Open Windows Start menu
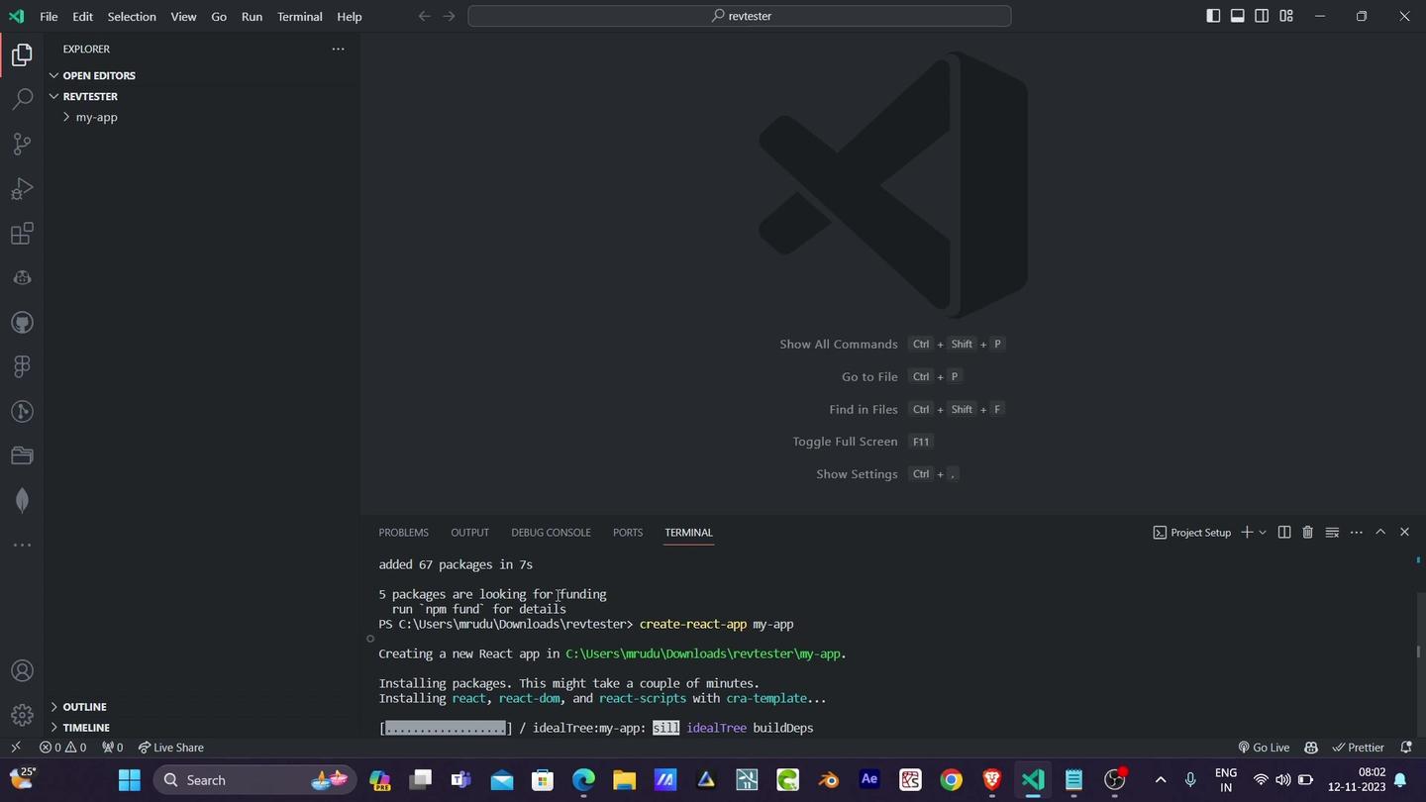 [129, 780]
